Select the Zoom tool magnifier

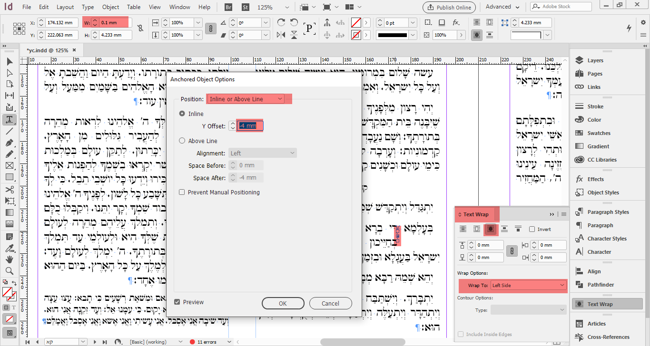tap(9, 271)
